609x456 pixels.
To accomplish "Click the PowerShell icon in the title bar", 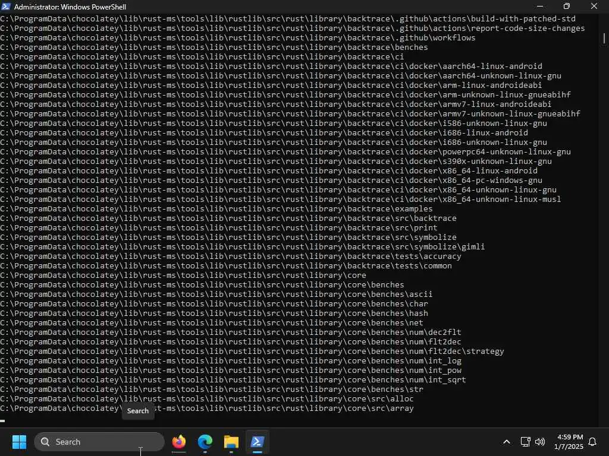I will click(6, 6).
